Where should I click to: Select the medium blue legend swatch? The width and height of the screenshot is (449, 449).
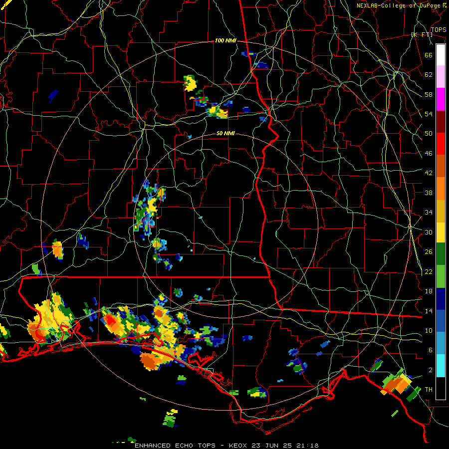click(x=441, y=321)
